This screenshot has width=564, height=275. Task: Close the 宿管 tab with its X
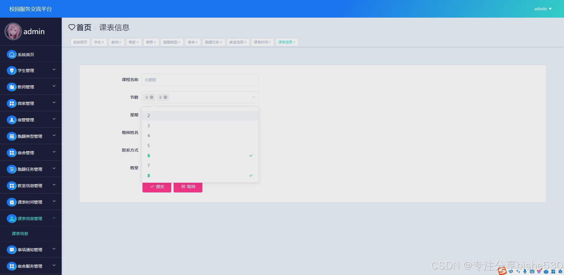pyautogui.click(x=155, y=42)
